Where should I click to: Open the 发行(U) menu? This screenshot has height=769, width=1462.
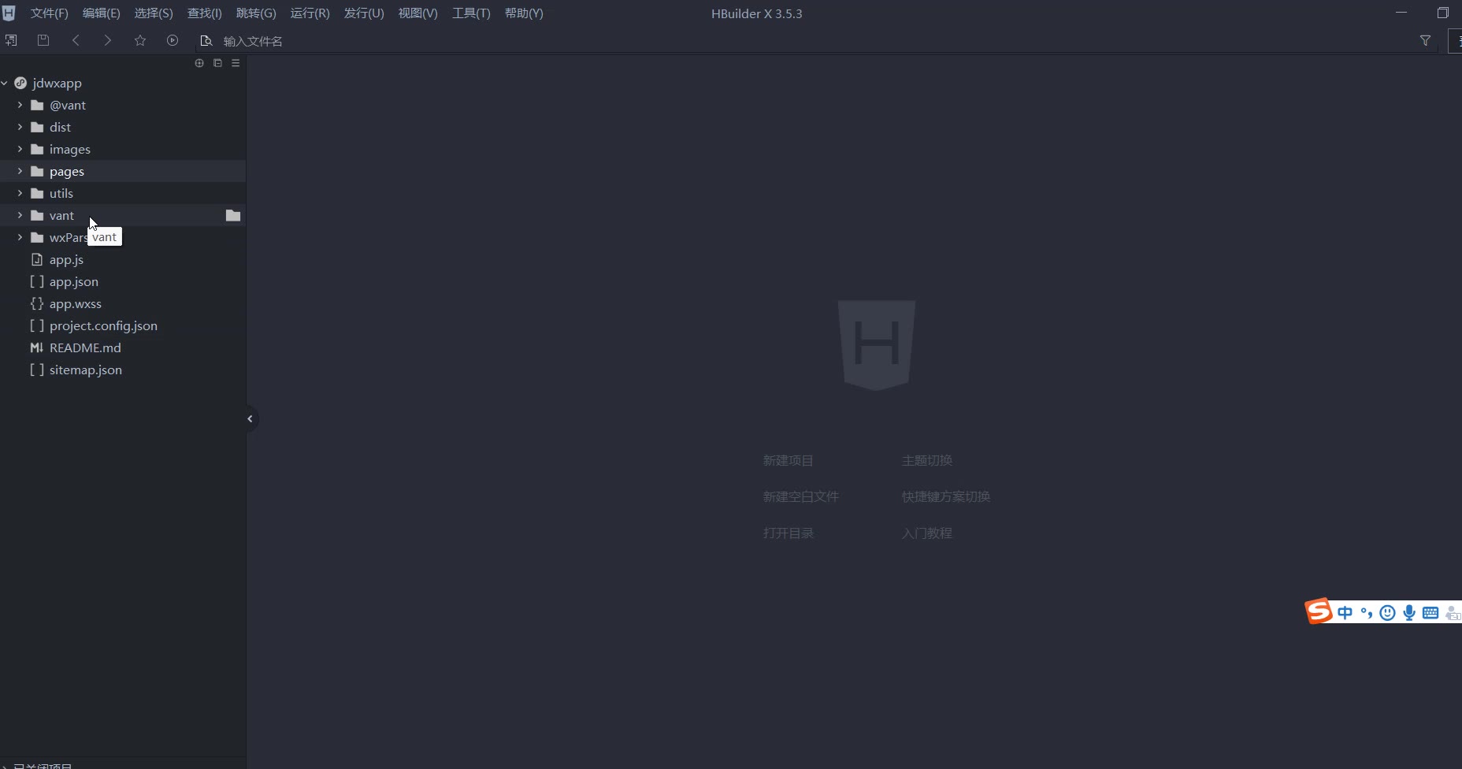click(x=364, y=13)
